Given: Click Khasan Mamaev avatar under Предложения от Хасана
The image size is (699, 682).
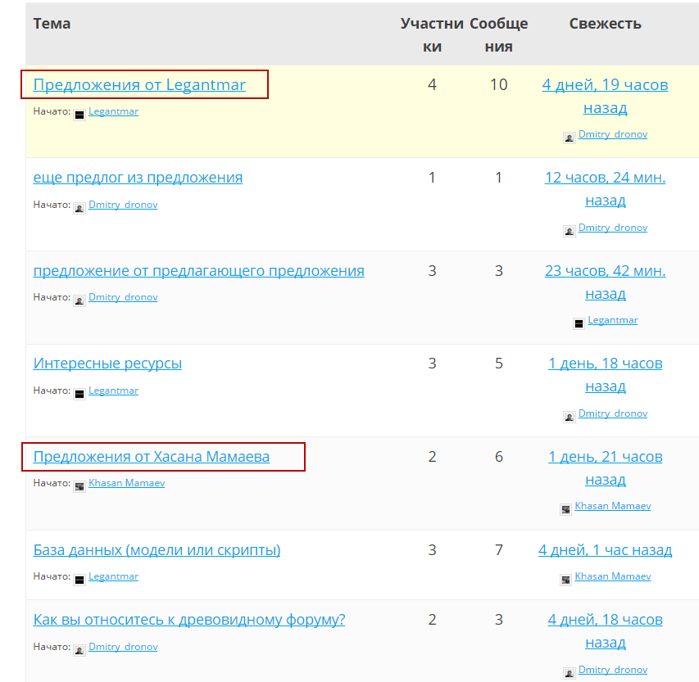Looking at the screenshot, I should (x=79, y=486).
